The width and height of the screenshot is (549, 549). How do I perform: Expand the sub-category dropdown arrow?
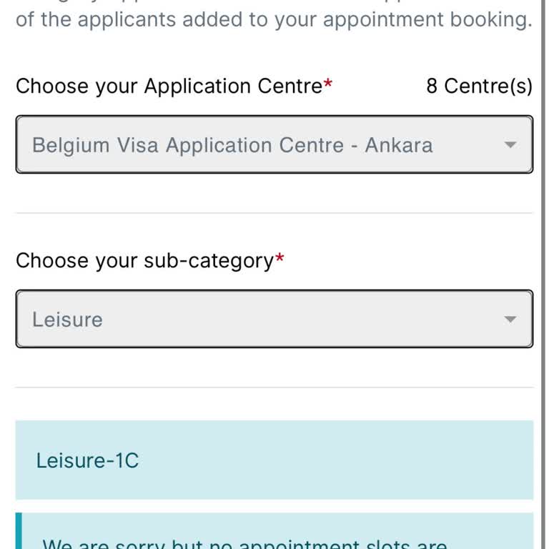tap(510, 320)
